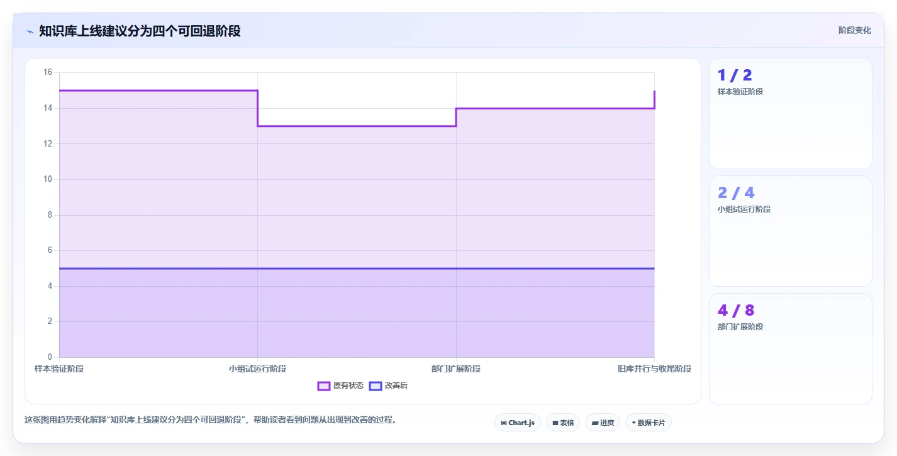The width and height of the screenshot is (897, 456).
Task: Click y-axis tick 16
Action: tap(48, 72)
